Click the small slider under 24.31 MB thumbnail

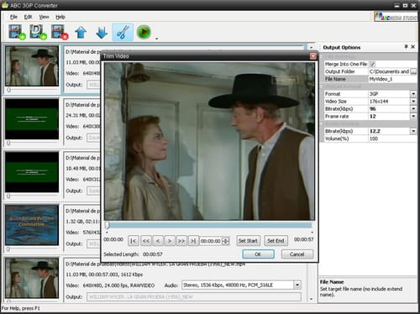coord(9,143)
